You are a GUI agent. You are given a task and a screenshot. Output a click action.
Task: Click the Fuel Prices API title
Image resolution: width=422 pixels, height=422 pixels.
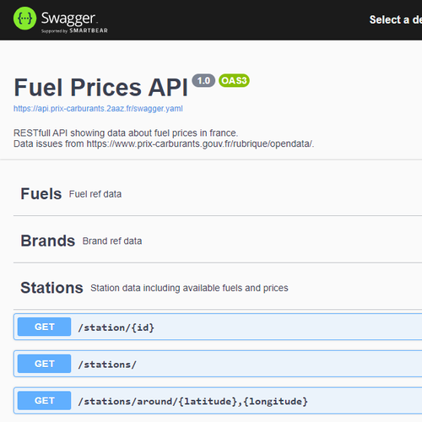[x=101, y=88]
